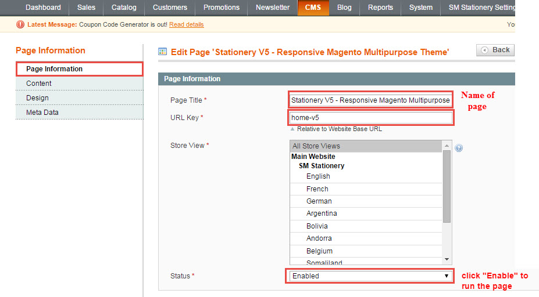This screenshot has height=297, width=539.
Task: Focus the URL Key field with home-v5
Action: click(370, 118)
